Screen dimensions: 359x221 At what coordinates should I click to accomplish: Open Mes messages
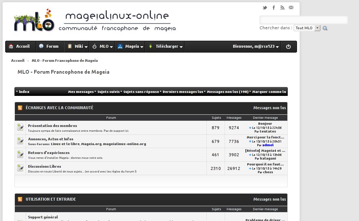click(81, 92)
